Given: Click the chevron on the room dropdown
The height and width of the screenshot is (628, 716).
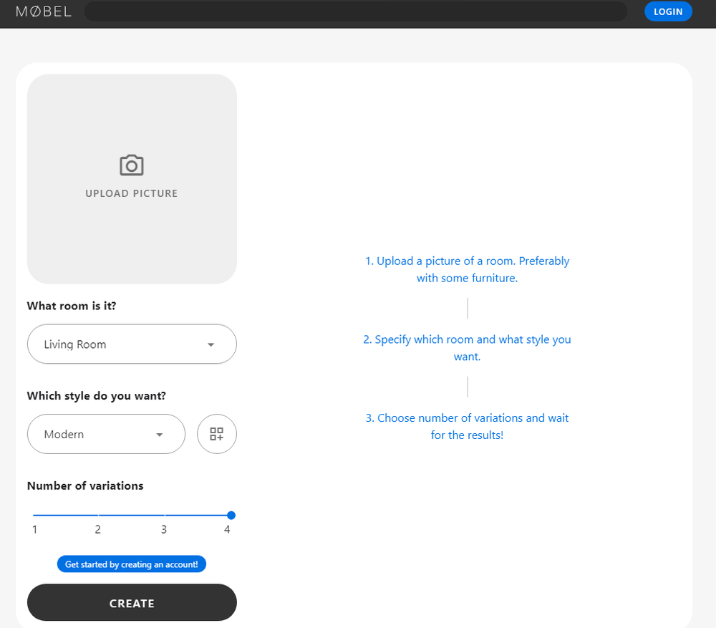Looking at the screenshot, I should (211, 344).
